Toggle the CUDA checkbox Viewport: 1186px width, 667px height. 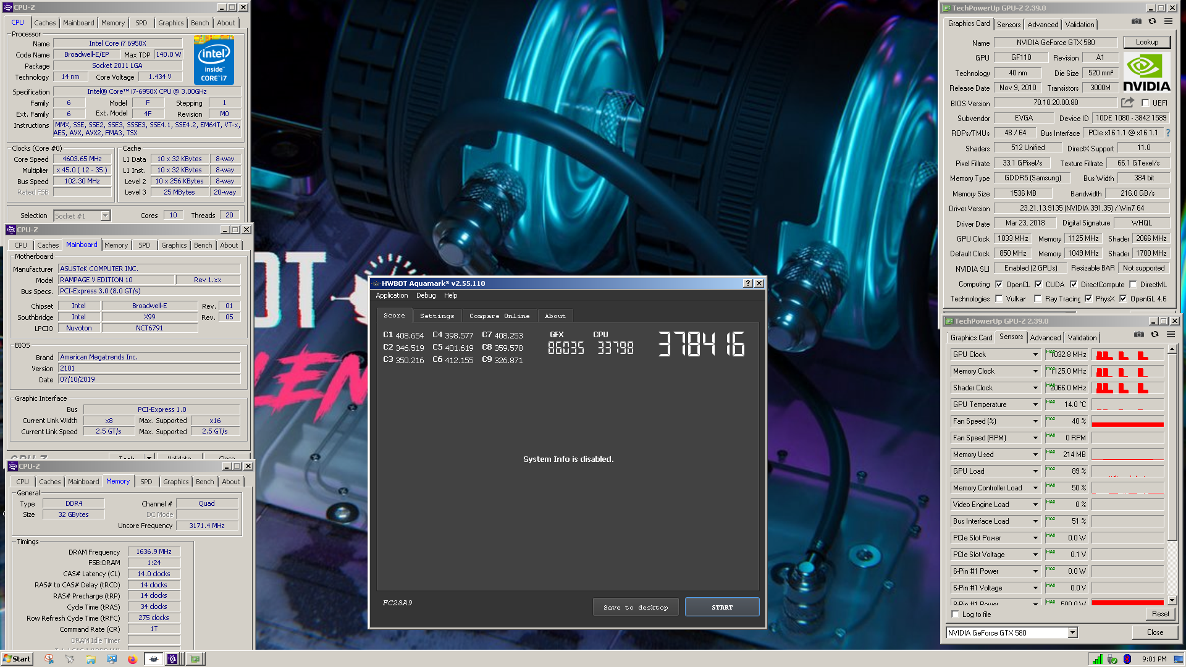pos(1038,285)
